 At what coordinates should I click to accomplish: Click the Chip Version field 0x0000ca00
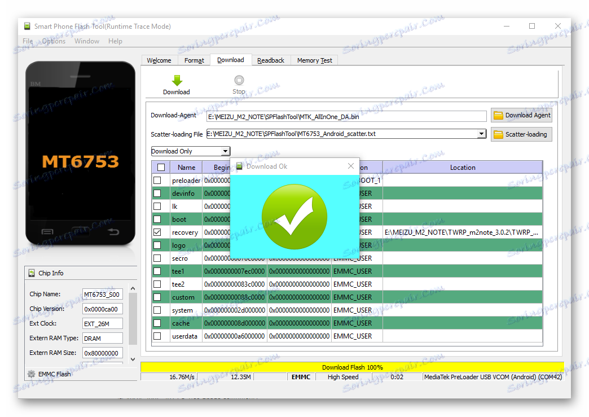point(102,309)
